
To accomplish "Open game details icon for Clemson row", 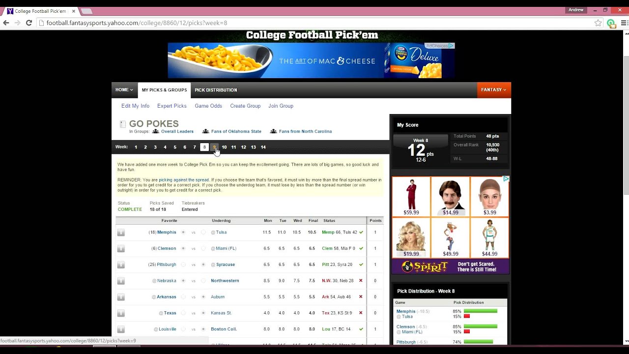I will pos(121,249).
